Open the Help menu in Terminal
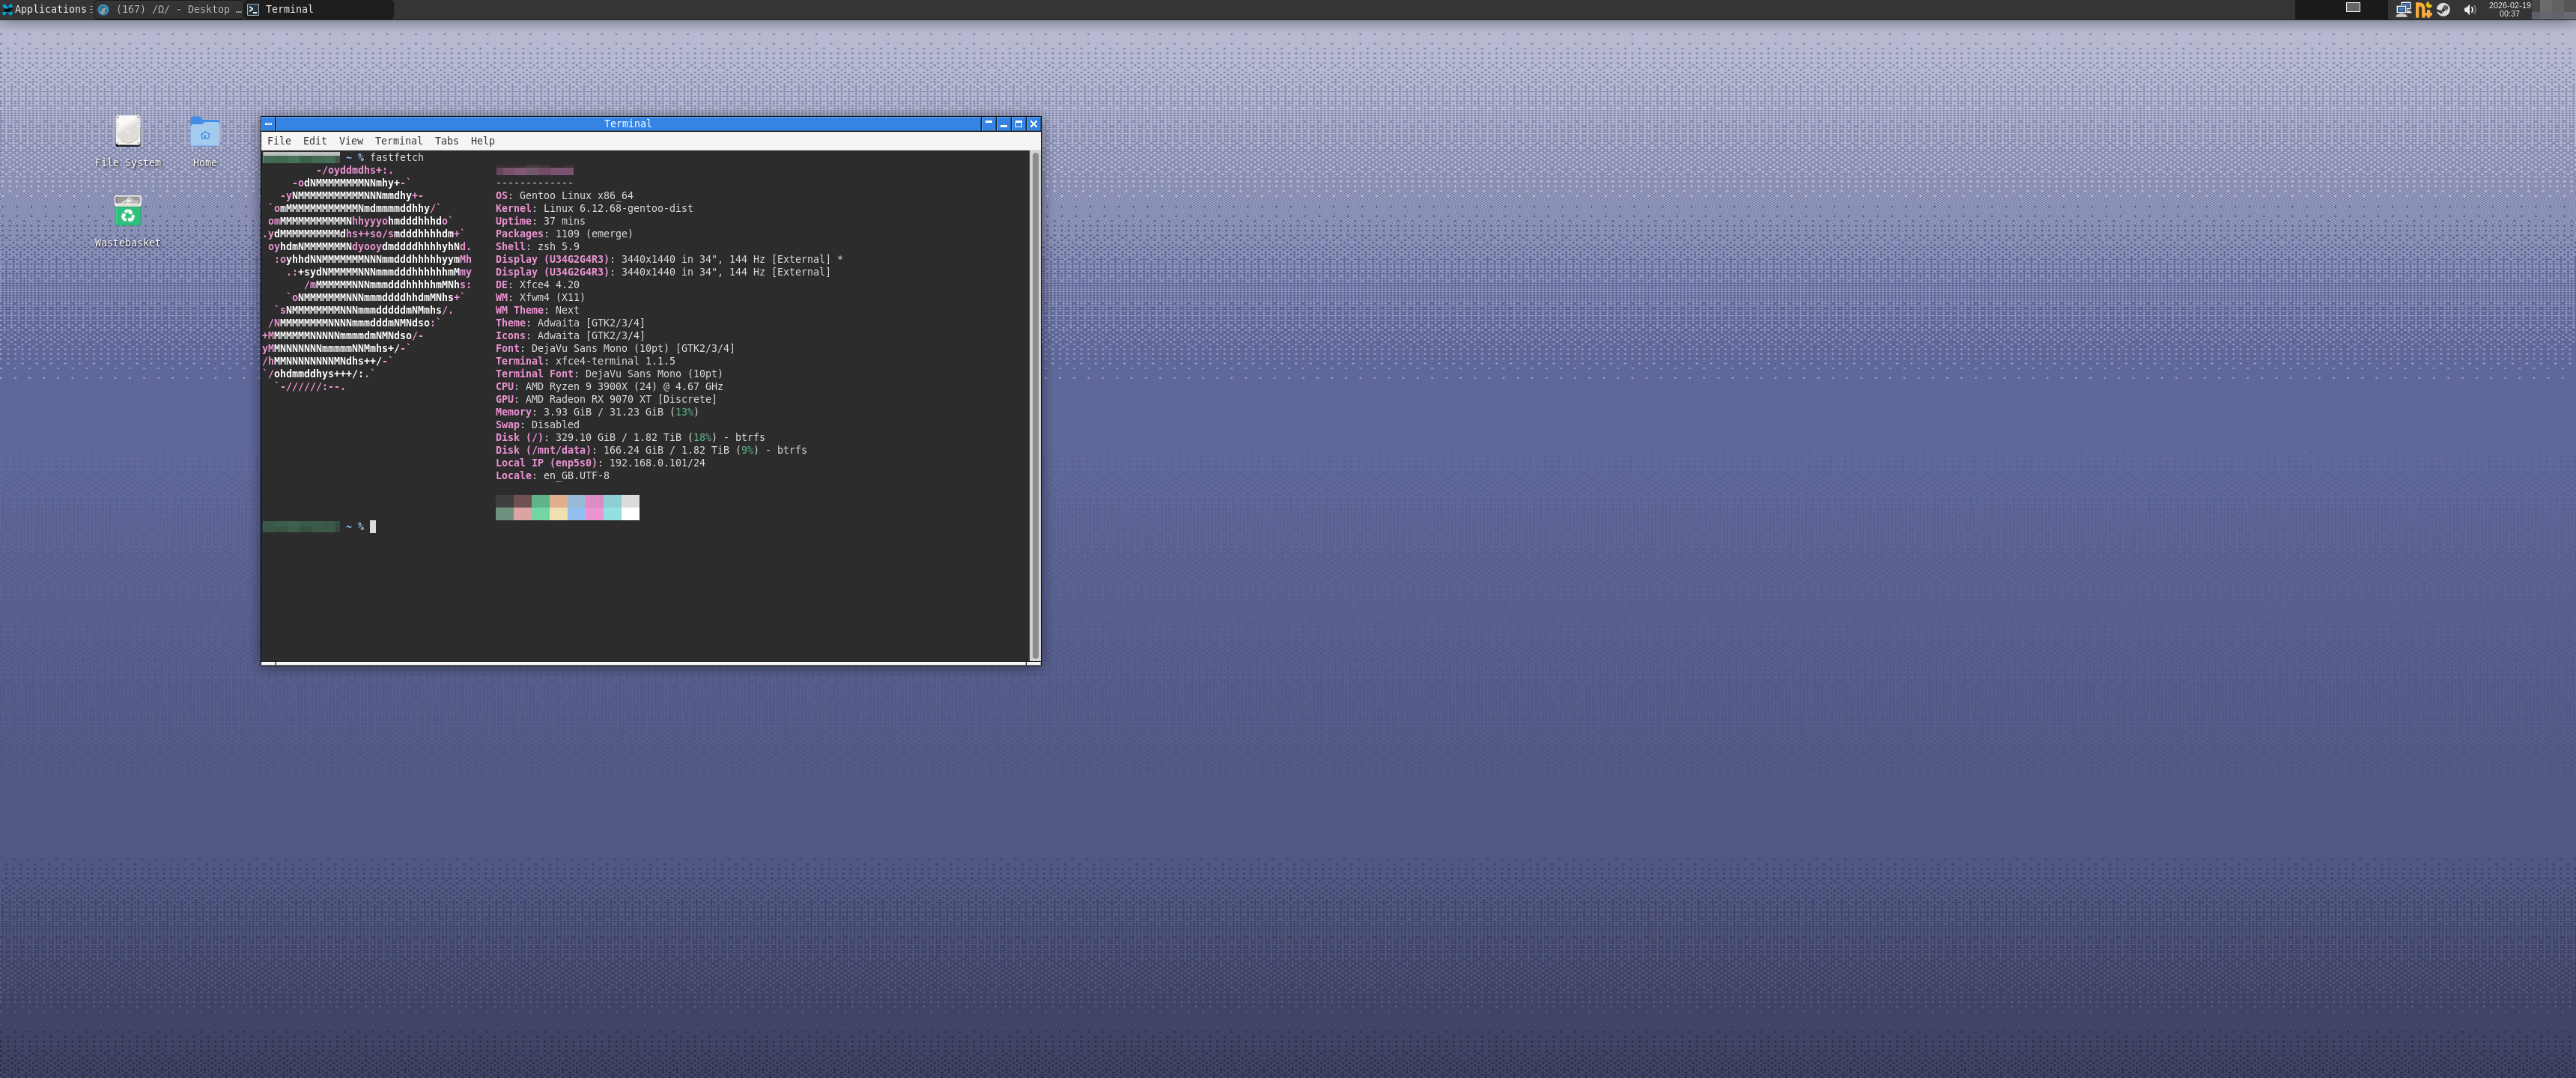 (x=482, y=141)
